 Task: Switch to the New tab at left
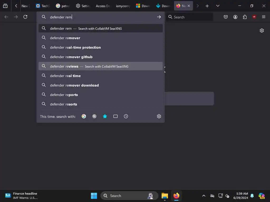25,6
